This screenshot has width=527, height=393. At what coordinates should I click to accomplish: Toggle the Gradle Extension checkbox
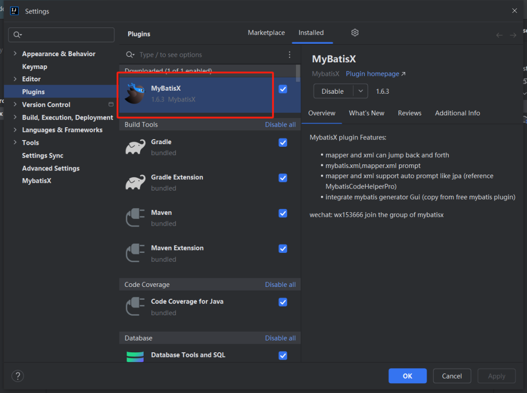tap(283, 178)
